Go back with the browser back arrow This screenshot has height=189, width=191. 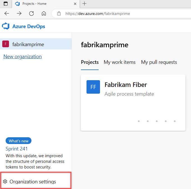(x=7, y=13)
